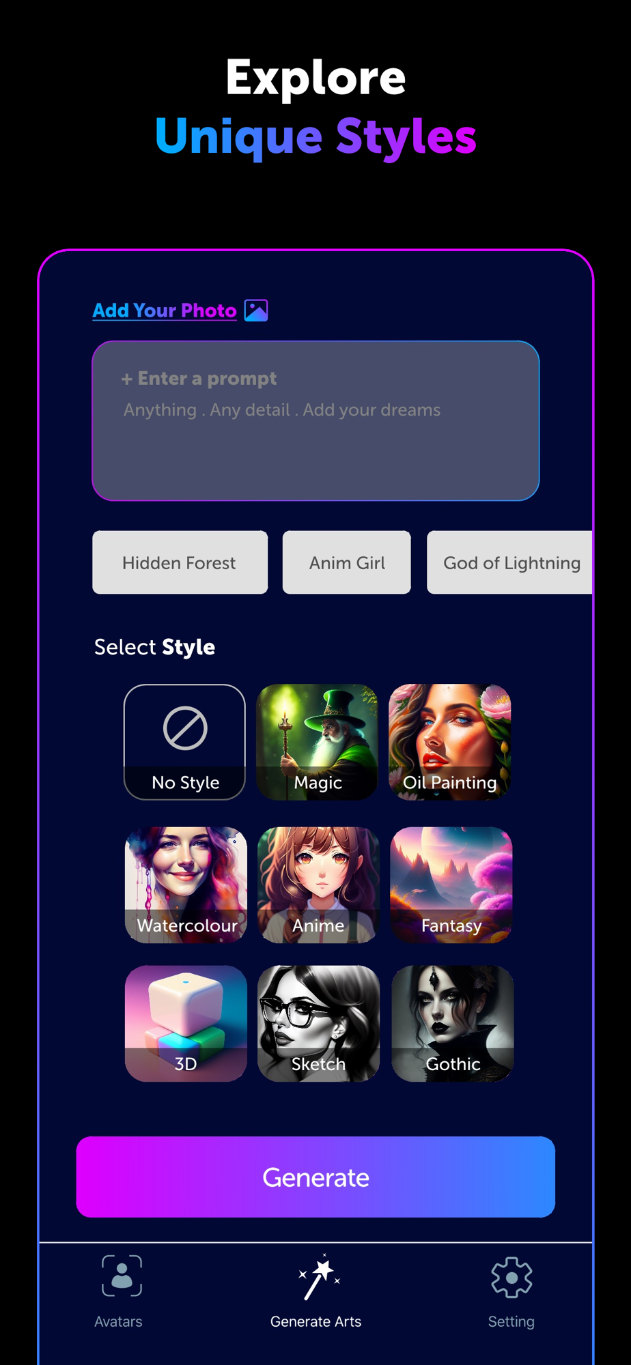Select the Fantasy landscape style
The height and width of the screenshot is (1365, 631).
[x=451, y=885]
